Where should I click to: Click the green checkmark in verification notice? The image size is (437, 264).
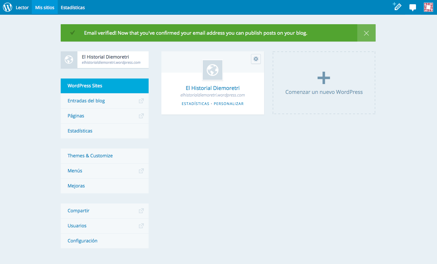pos(73,33)
